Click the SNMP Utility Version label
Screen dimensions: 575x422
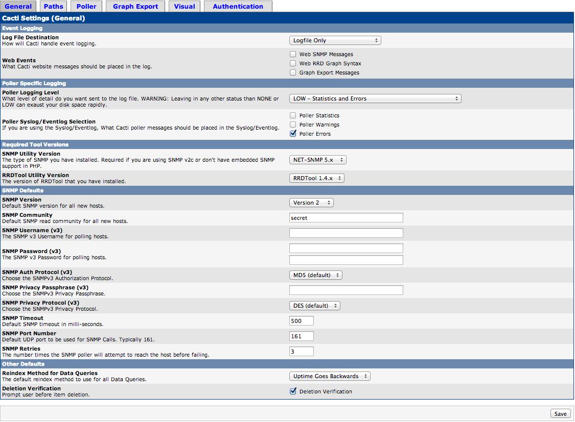click(x=31, y=154)
